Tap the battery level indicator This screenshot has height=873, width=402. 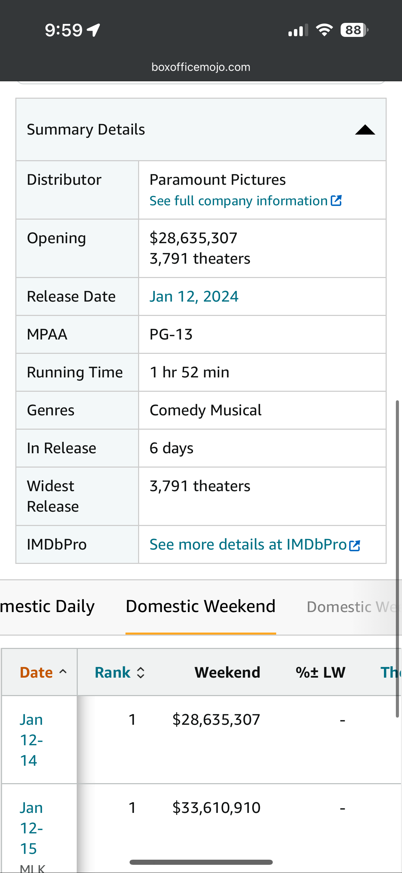[354, 30]
